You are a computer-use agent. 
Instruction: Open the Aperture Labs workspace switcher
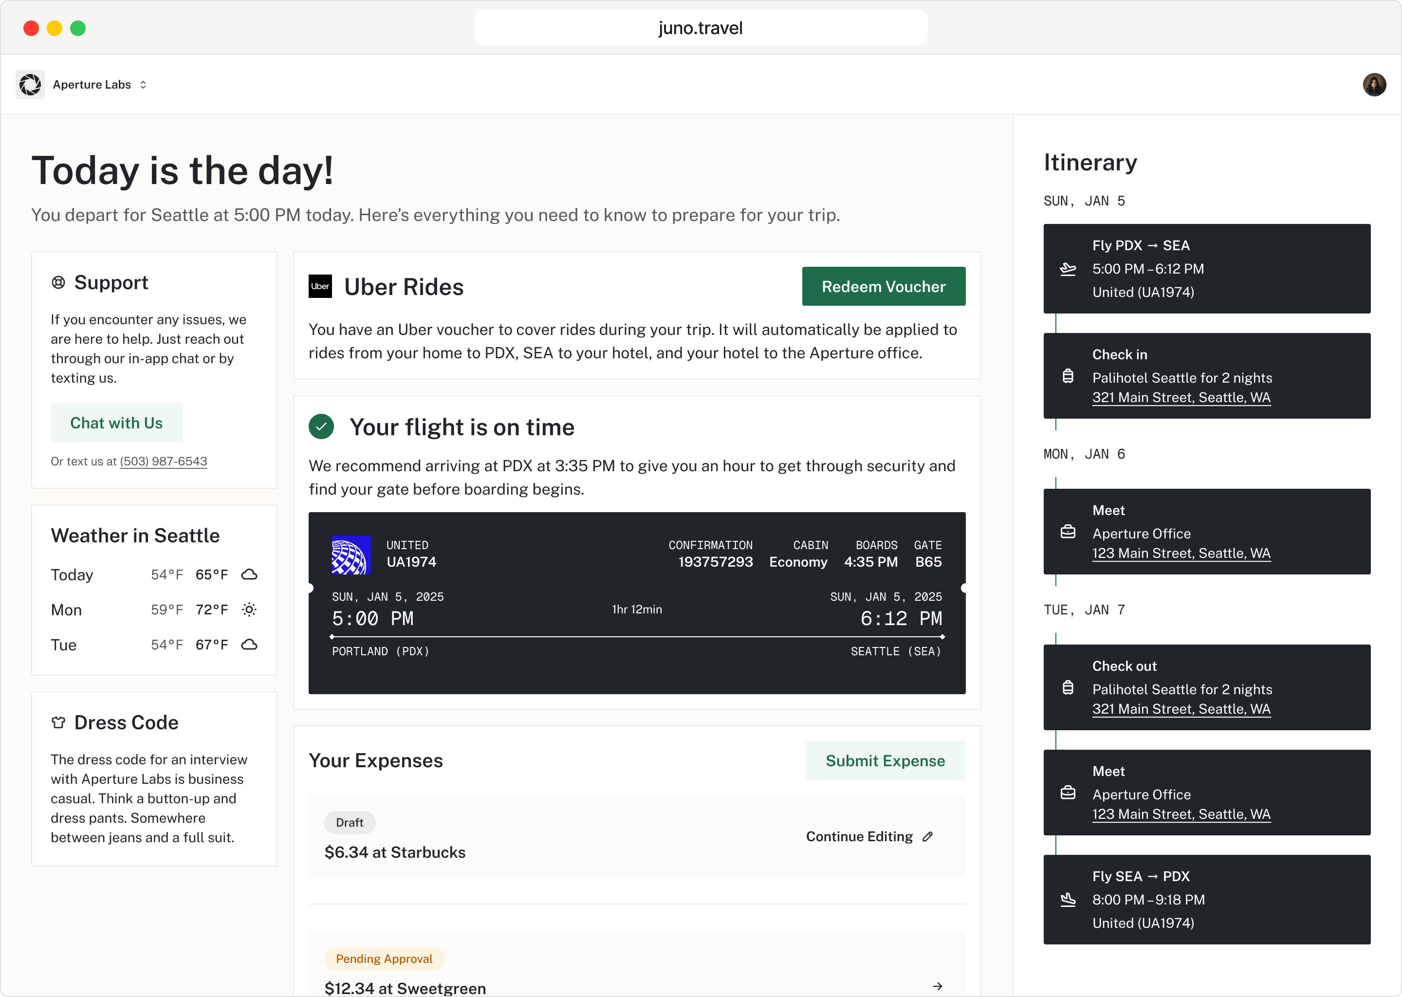143,85
